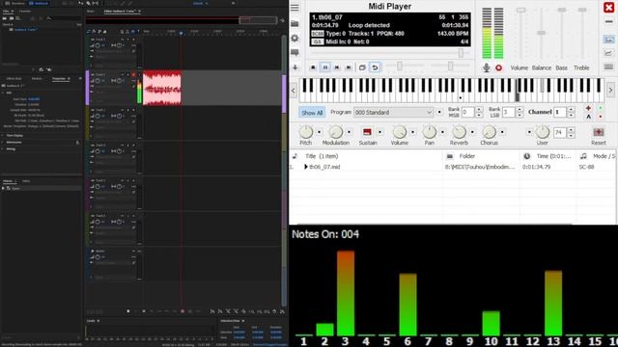Switch Audition to Waveform view

coord(15,3)
